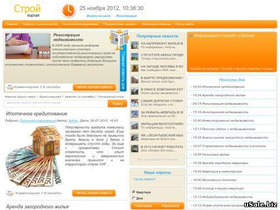Open thumbnail beside НА КАПРЕМОНТ ЖИЛЬЯ news
The width and height of the screenshot is (280, 210).
click(134, 45)
